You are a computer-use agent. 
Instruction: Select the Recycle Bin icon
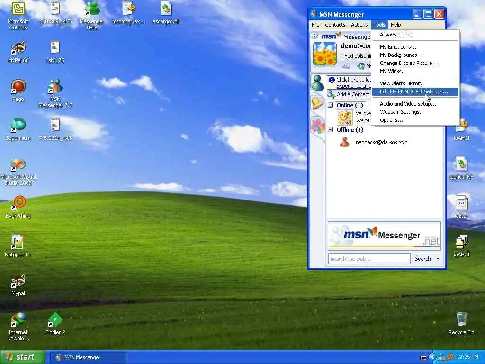pos(461,324)
